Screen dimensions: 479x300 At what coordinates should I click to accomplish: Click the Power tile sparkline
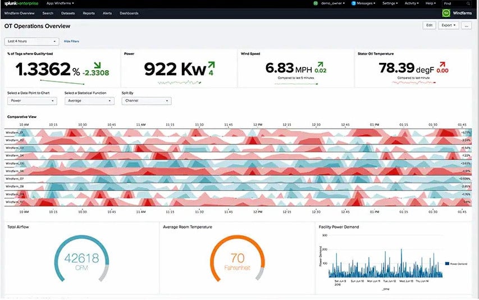tap(179, 83)
